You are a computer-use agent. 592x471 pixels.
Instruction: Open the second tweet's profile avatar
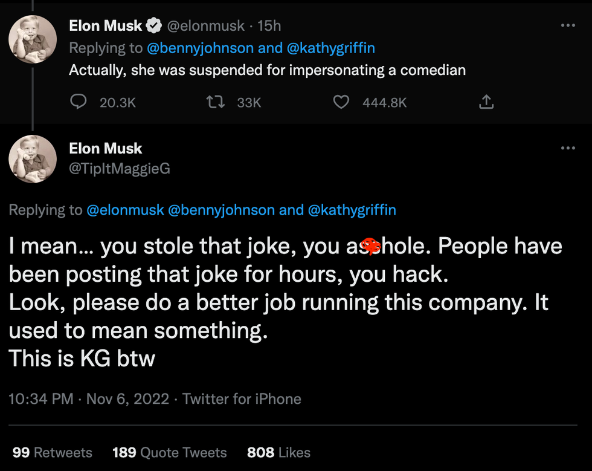tap(33, 160)
